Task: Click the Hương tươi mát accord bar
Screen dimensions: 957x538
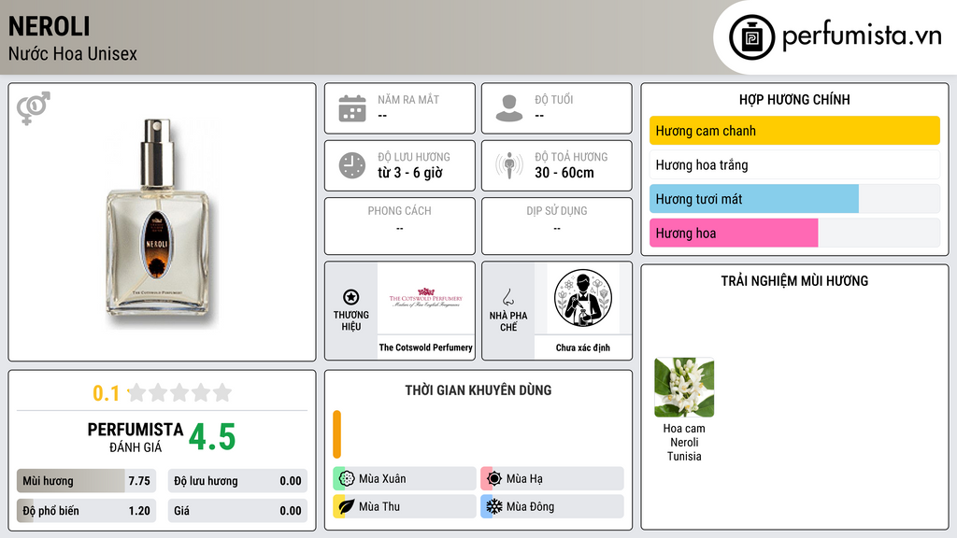Action: point(794,199)
